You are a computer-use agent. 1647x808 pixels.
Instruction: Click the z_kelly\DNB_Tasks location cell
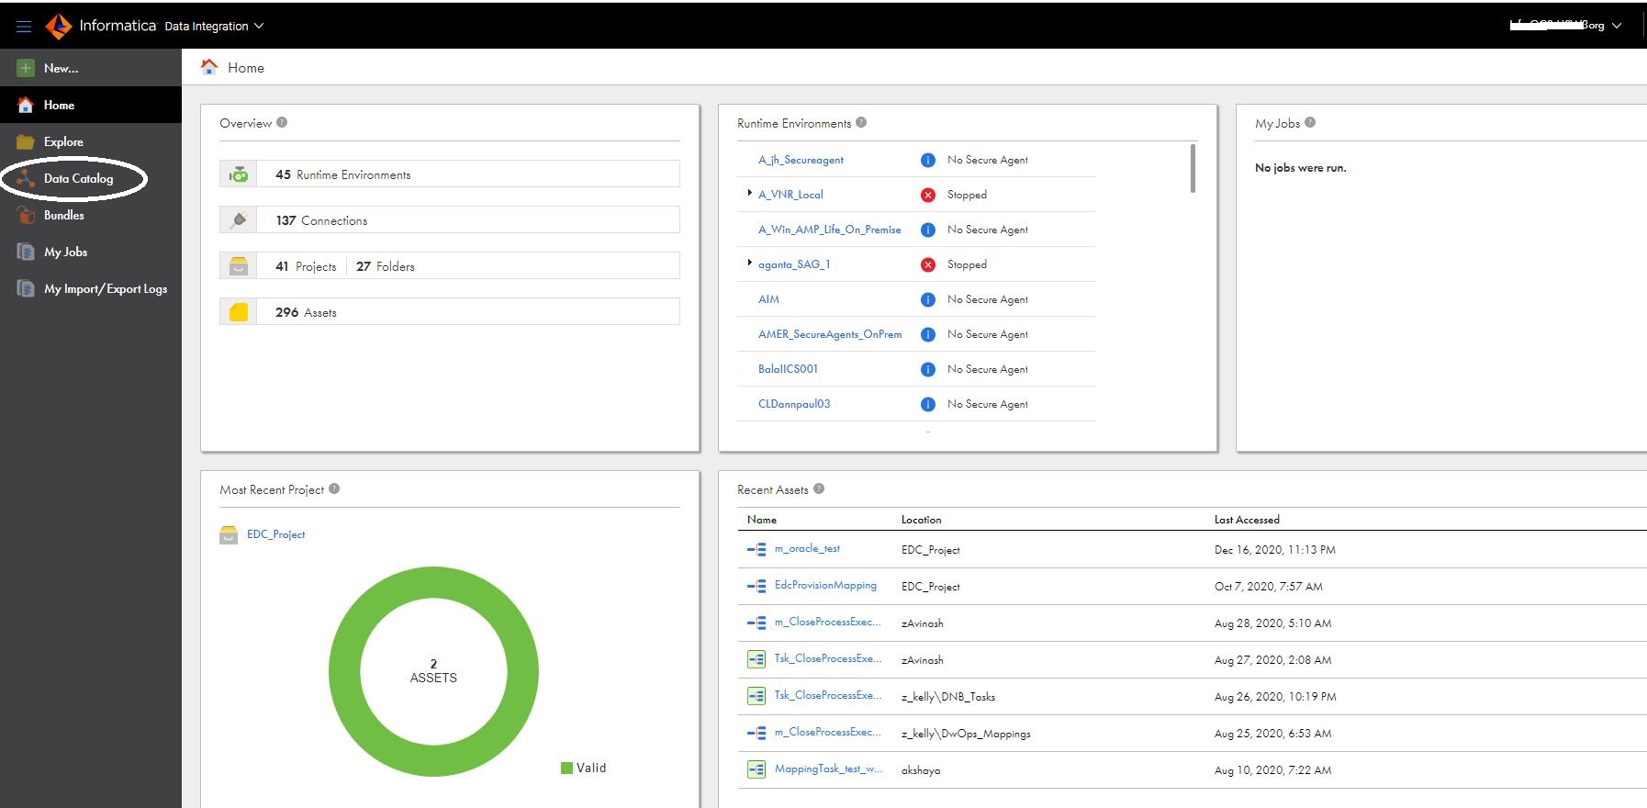948,697
